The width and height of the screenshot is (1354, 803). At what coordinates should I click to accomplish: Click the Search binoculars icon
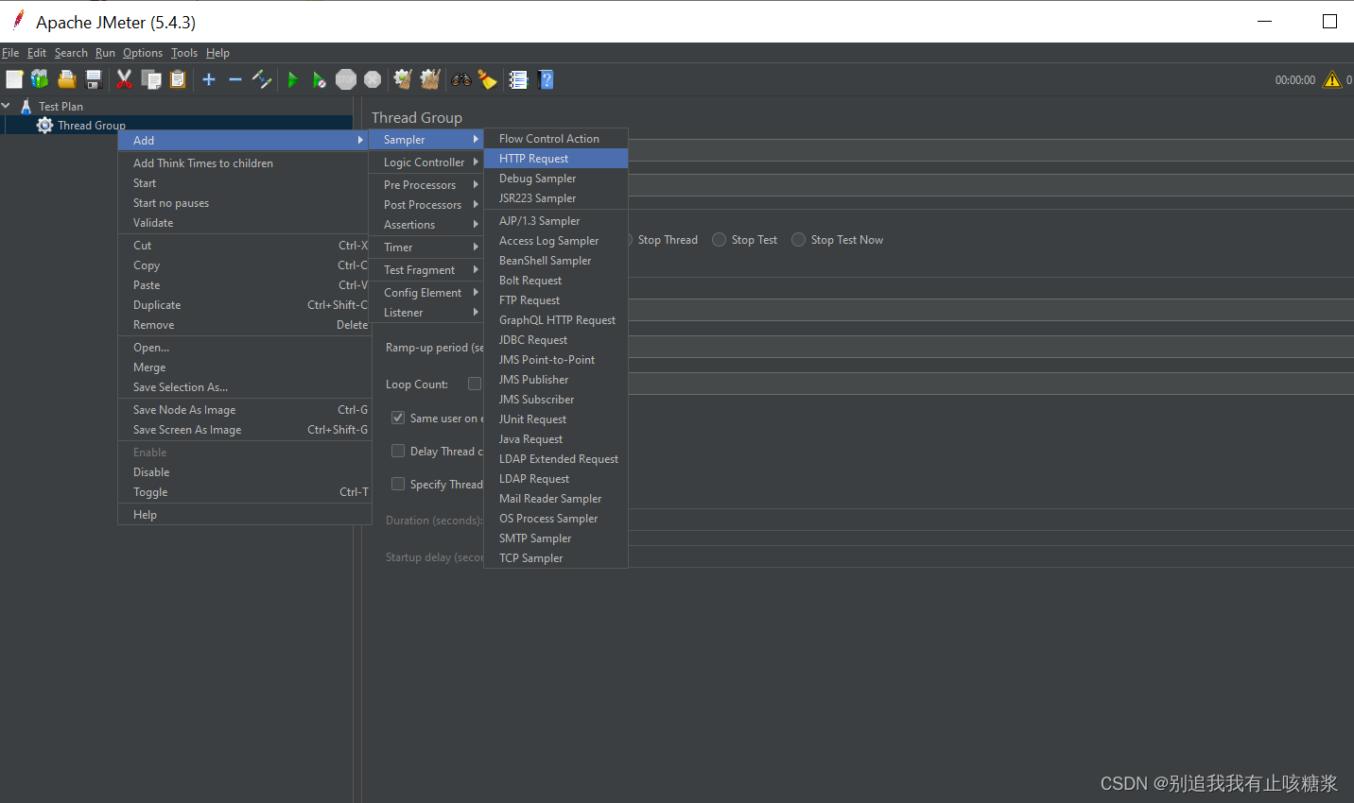pyautogui.click(x=461, y=79)
